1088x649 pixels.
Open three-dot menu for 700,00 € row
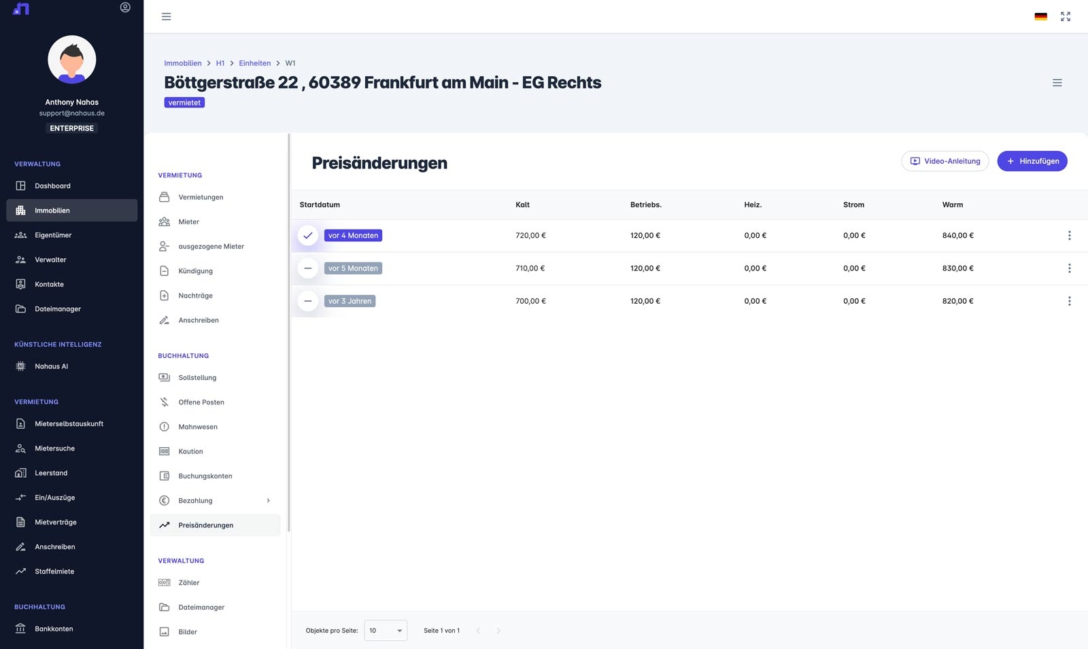1069,301
